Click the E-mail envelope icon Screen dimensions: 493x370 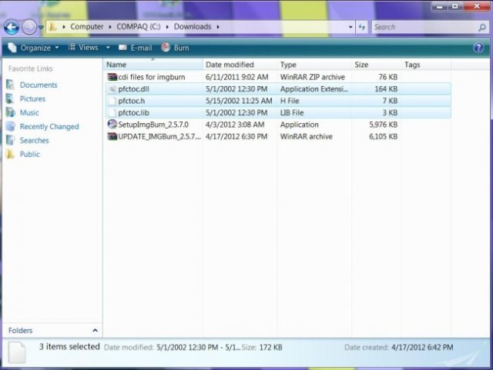pyautogui.click(x=122, y=48)
